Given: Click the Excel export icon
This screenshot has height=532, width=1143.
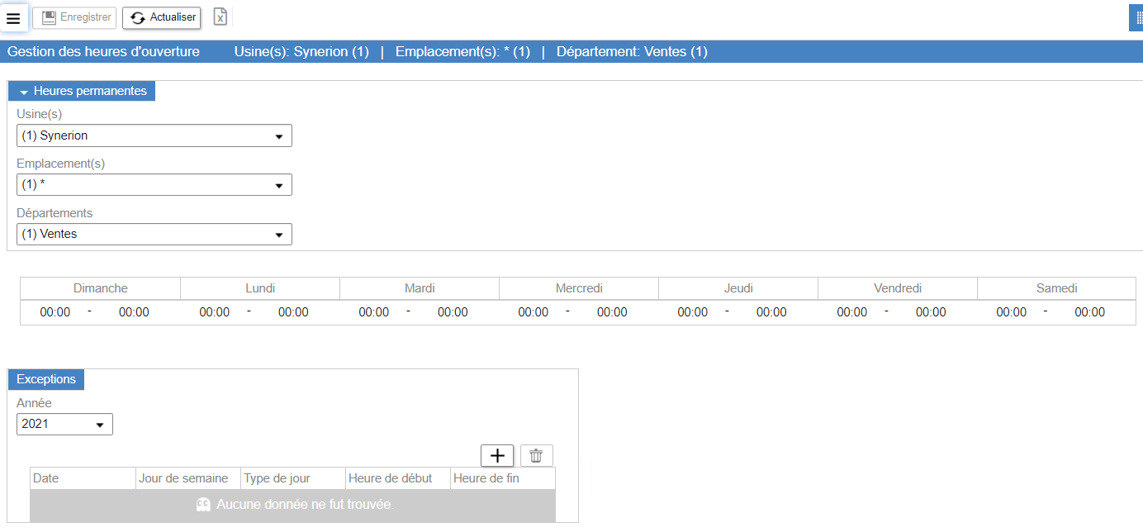Looking at the screenshot, I should (220, 17).
